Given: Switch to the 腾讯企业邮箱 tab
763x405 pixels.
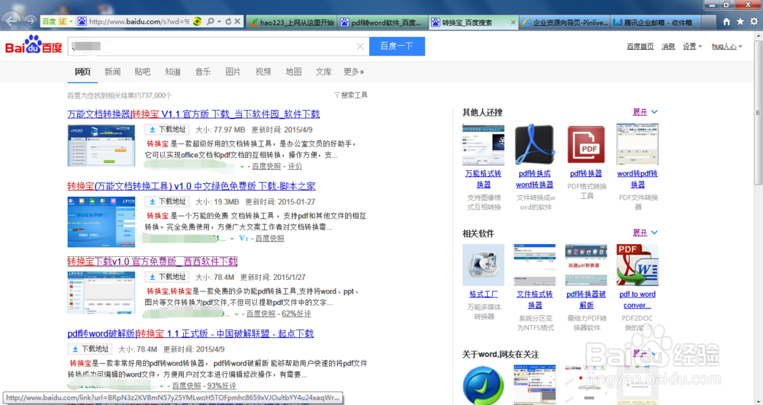Looking at the screenshot, I should (655, 22).
